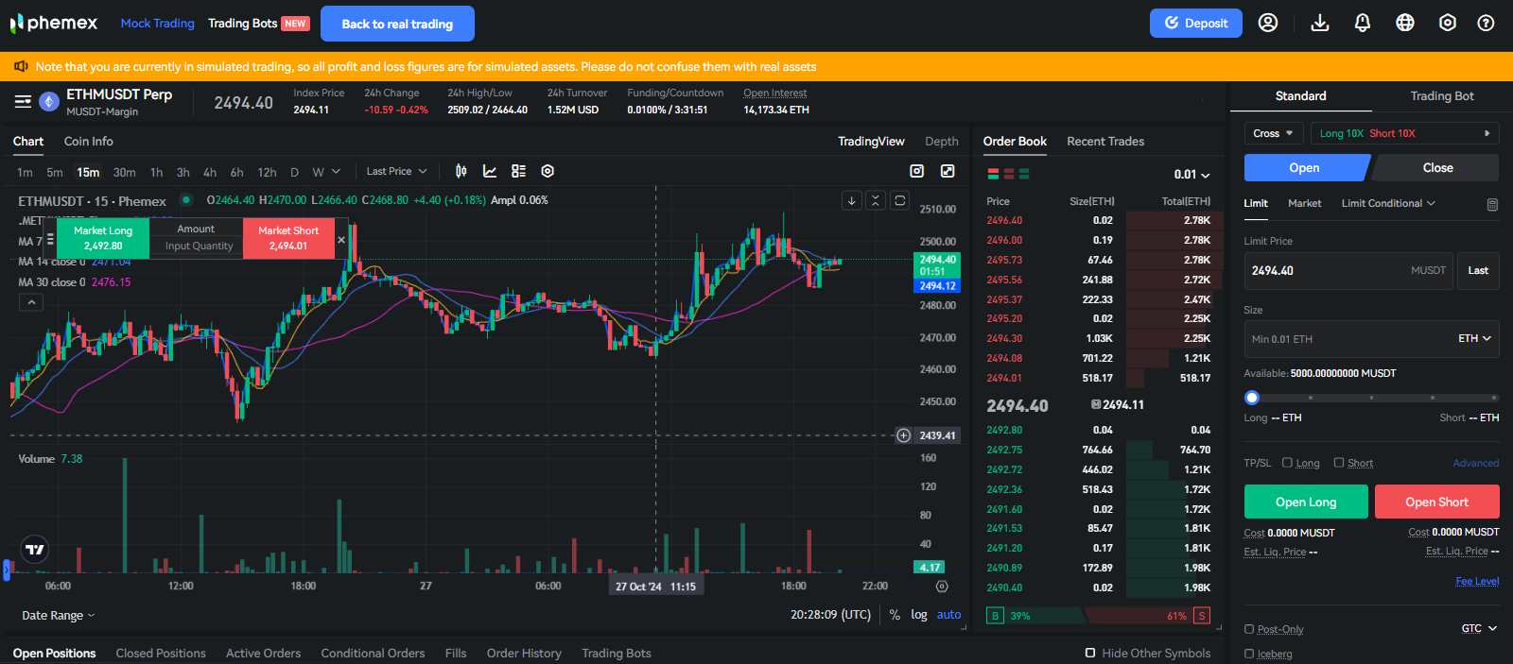Screen dimensions: 1513x664
Task: Click Back to real trading button
Action: click(397, 24)
